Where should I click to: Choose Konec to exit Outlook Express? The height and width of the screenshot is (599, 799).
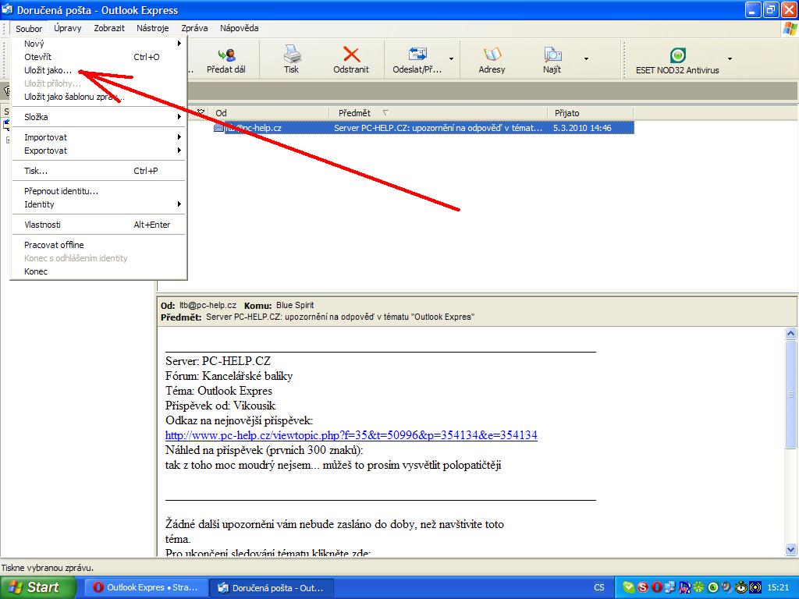tap(99, 272)
